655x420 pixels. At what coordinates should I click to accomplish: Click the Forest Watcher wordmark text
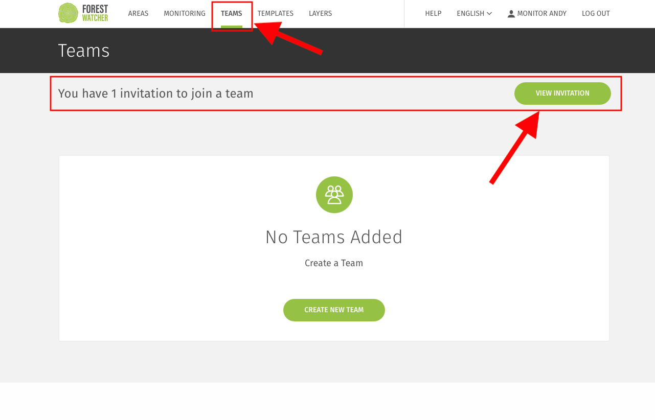[95, 13]
